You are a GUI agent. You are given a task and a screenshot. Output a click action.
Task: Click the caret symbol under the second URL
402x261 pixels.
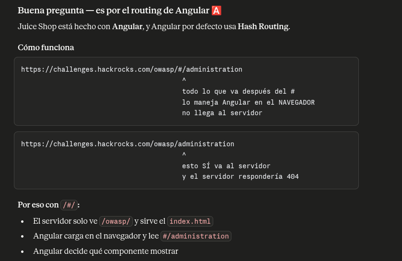point(184,154)
